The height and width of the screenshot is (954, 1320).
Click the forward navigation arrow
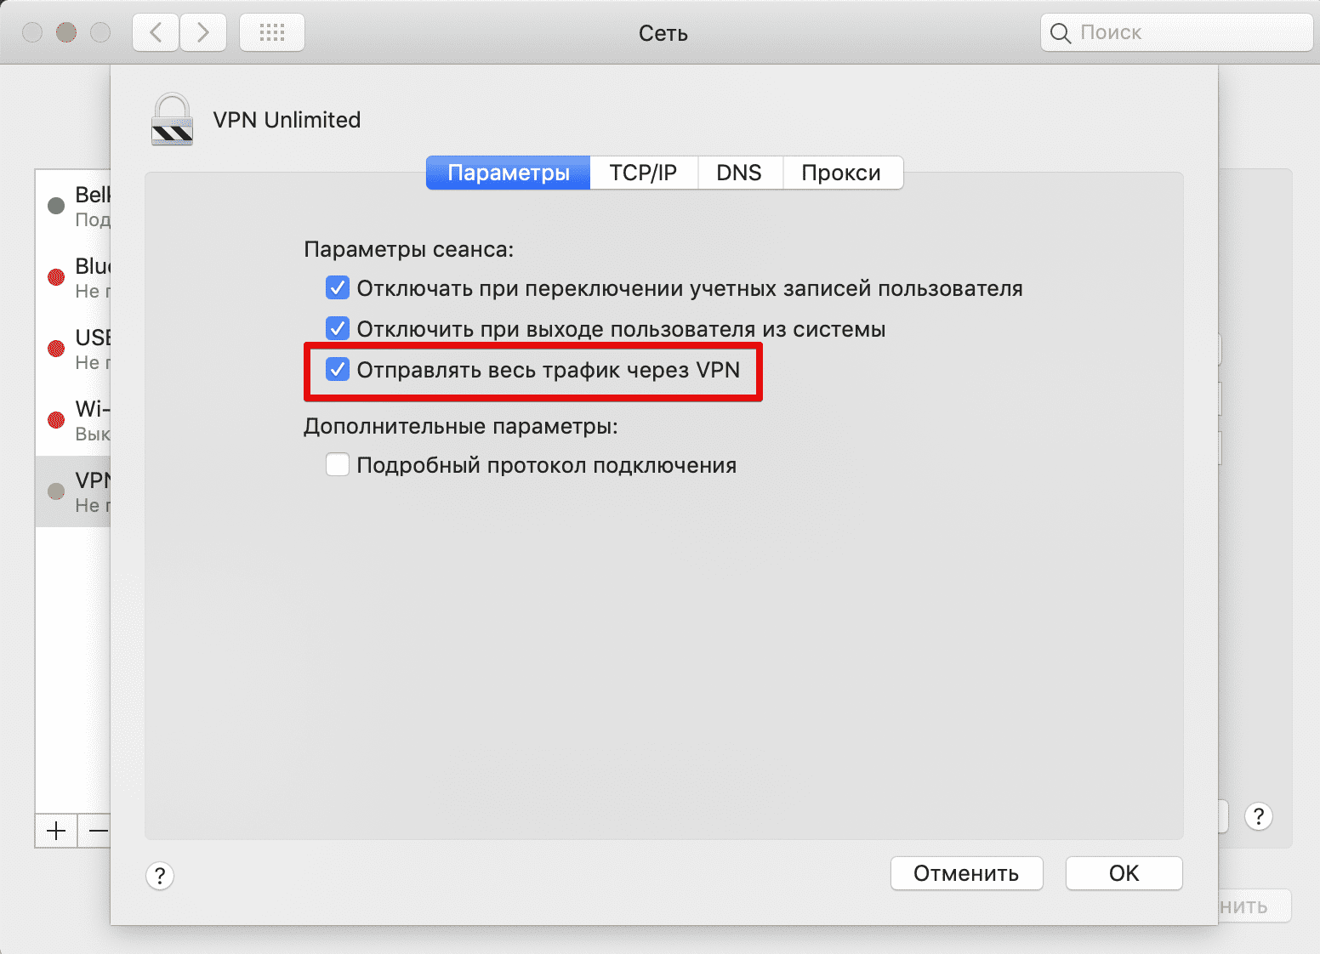point(203,31)
